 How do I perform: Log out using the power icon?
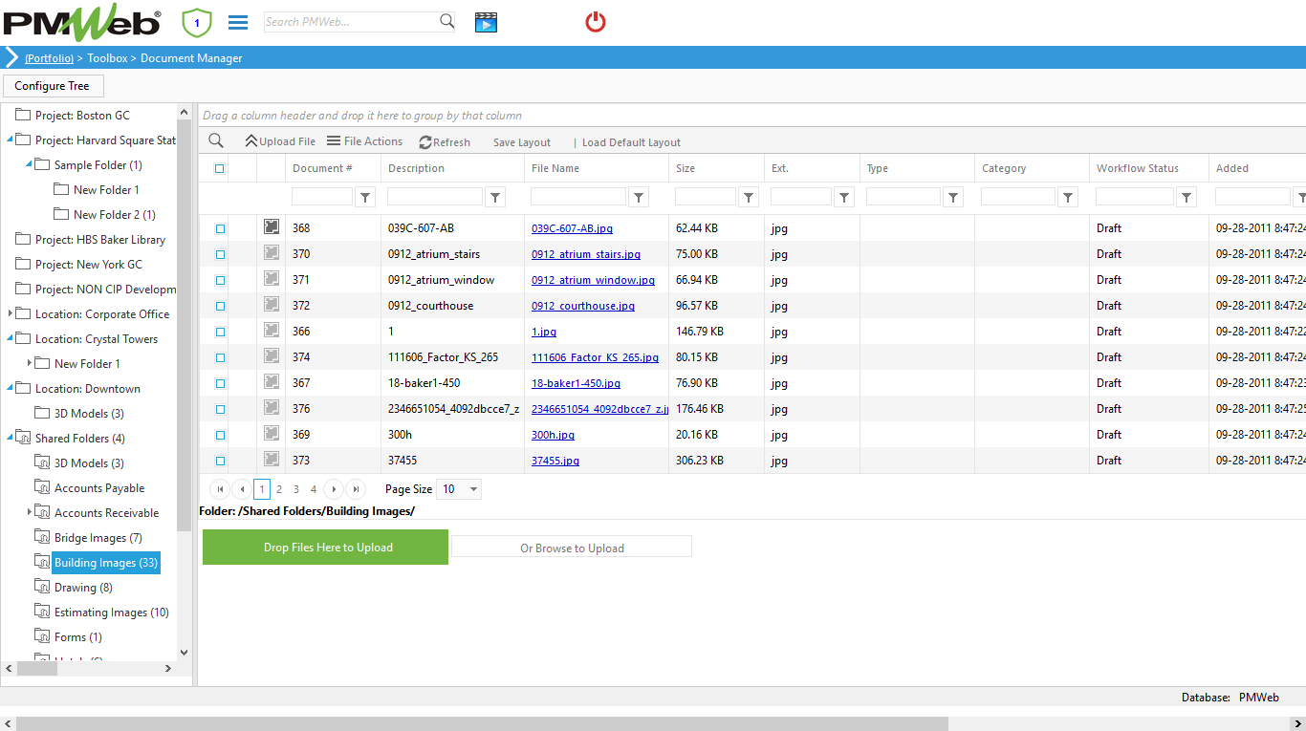[x=595, y=21]
